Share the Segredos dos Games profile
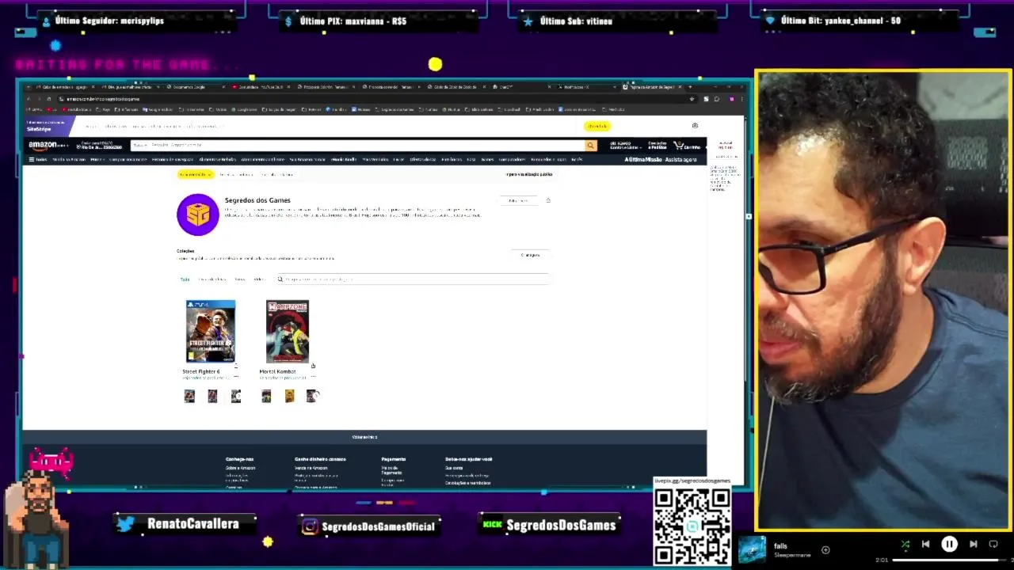 (547, 201)
